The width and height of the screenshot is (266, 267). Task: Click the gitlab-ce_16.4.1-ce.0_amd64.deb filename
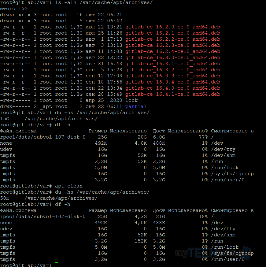pyautogui.click(x=173, y=94)
